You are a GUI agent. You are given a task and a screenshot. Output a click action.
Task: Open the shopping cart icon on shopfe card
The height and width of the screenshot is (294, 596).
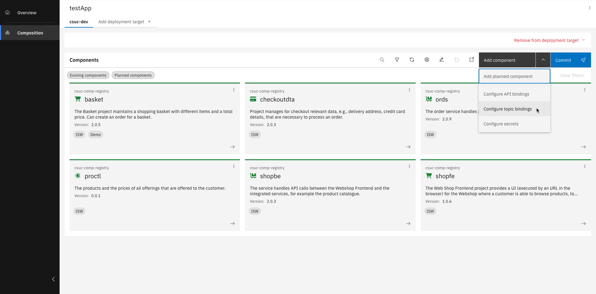tap(429, 175)
